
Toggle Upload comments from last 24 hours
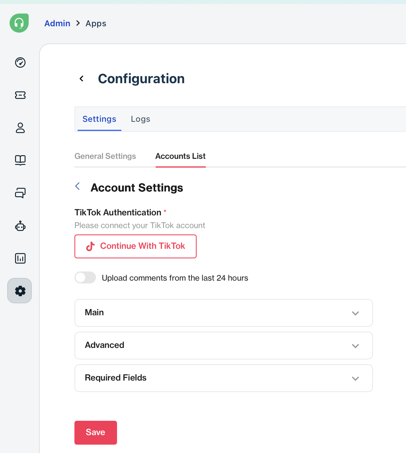(x=85, y=277)
